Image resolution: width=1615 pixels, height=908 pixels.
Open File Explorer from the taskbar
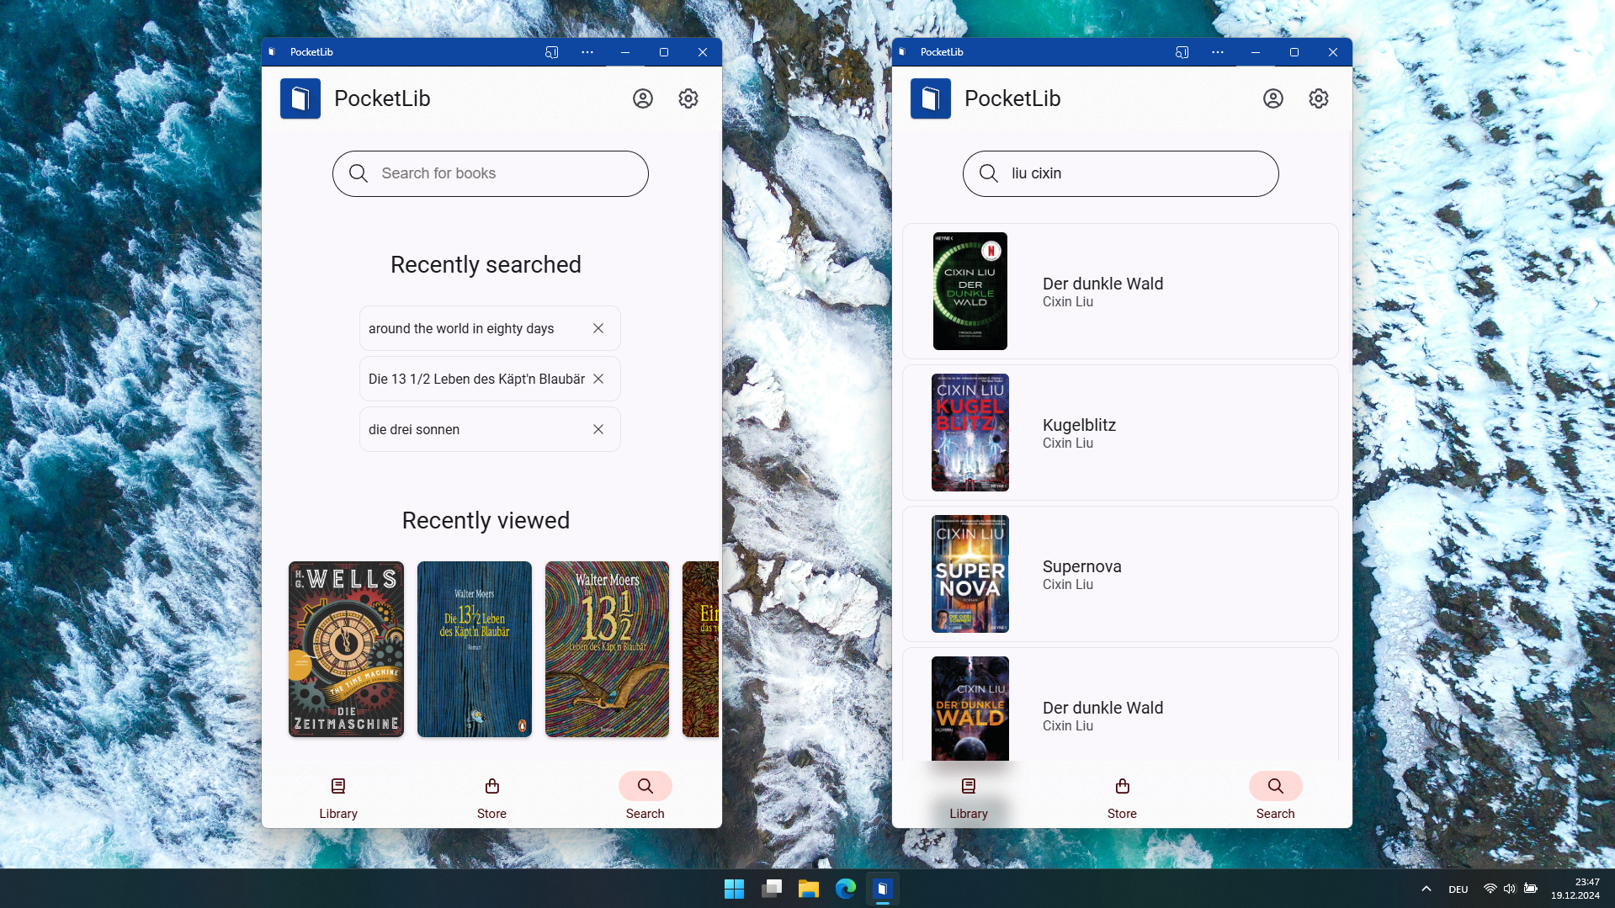809,889
